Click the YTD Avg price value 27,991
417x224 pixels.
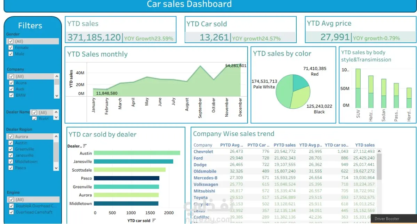tap(335, 37)
